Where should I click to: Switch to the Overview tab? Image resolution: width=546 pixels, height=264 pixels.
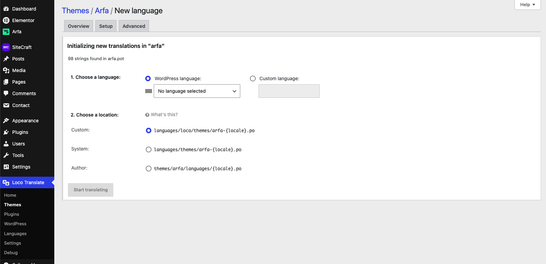(x=79, y=26)
